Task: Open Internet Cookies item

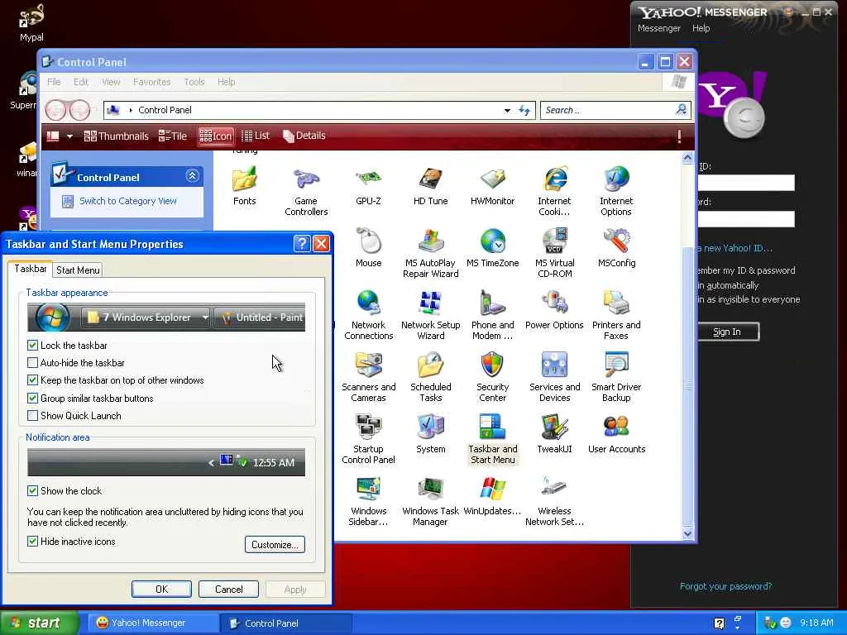Action: (554, 192)
